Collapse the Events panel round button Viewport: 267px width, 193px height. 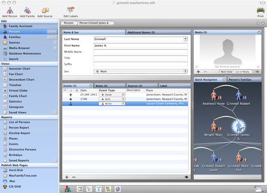coord(91,86)
